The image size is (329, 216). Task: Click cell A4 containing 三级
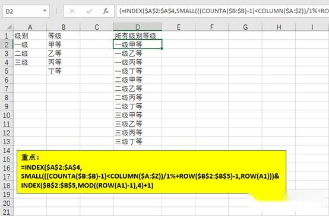coord(30,62)
